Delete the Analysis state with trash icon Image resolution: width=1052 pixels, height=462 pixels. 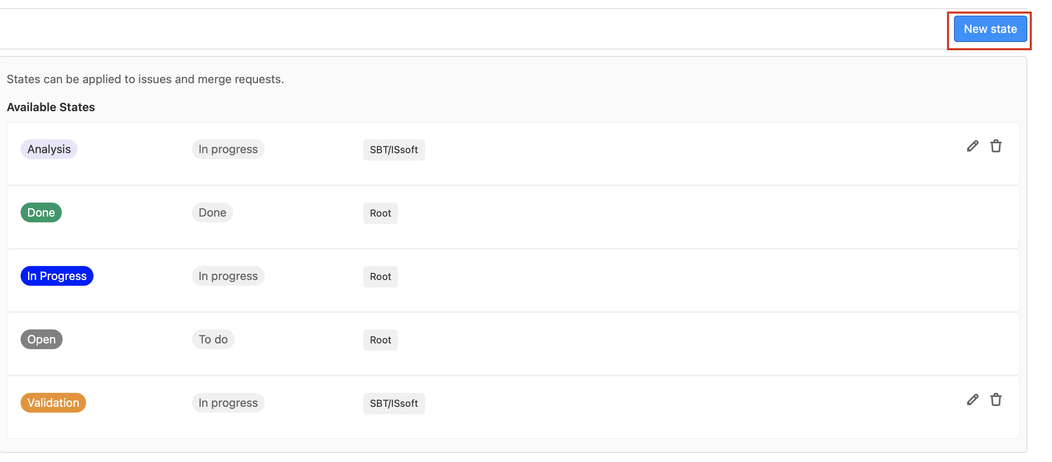pos(996,146)
